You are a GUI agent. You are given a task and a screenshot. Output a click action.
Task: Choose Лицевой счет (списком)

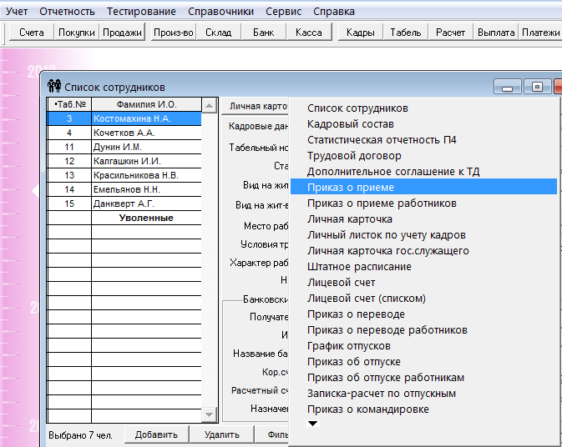click(x=423, y=298)
